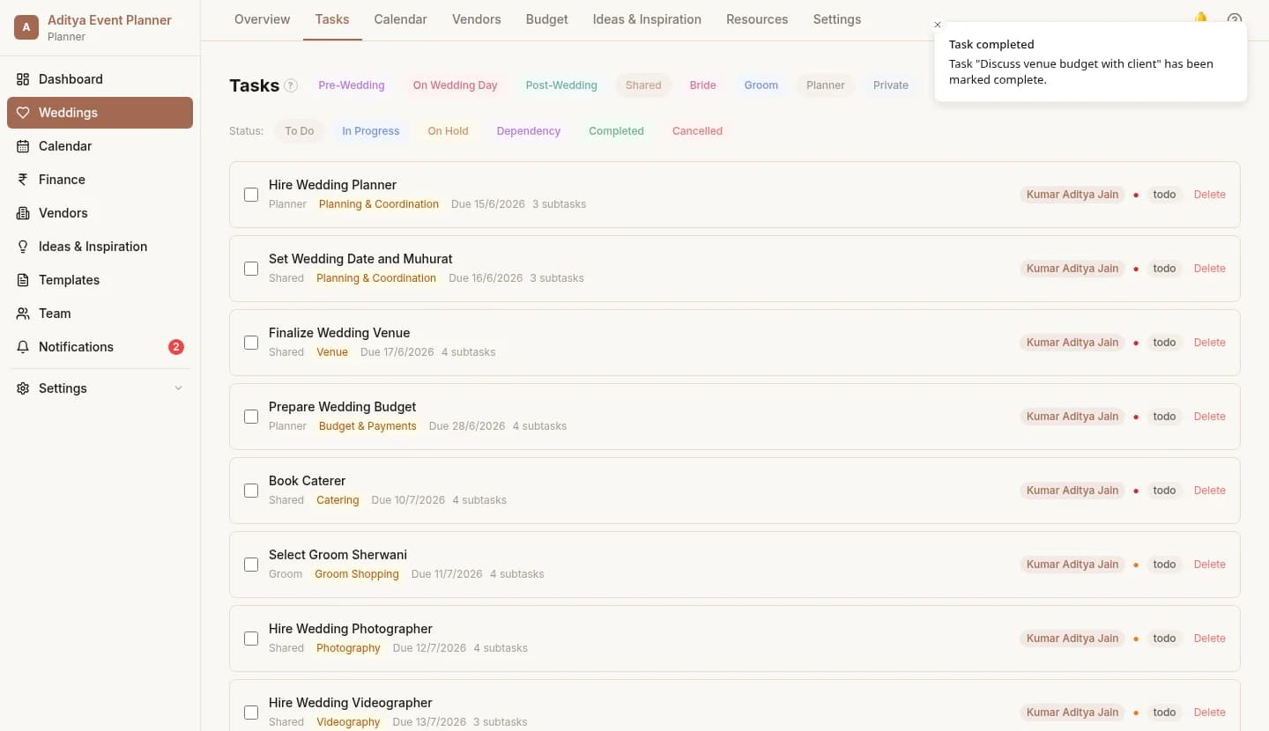Click todo status on Select Groom Sherwani
1269x731 pixels.
(1164, 565)
